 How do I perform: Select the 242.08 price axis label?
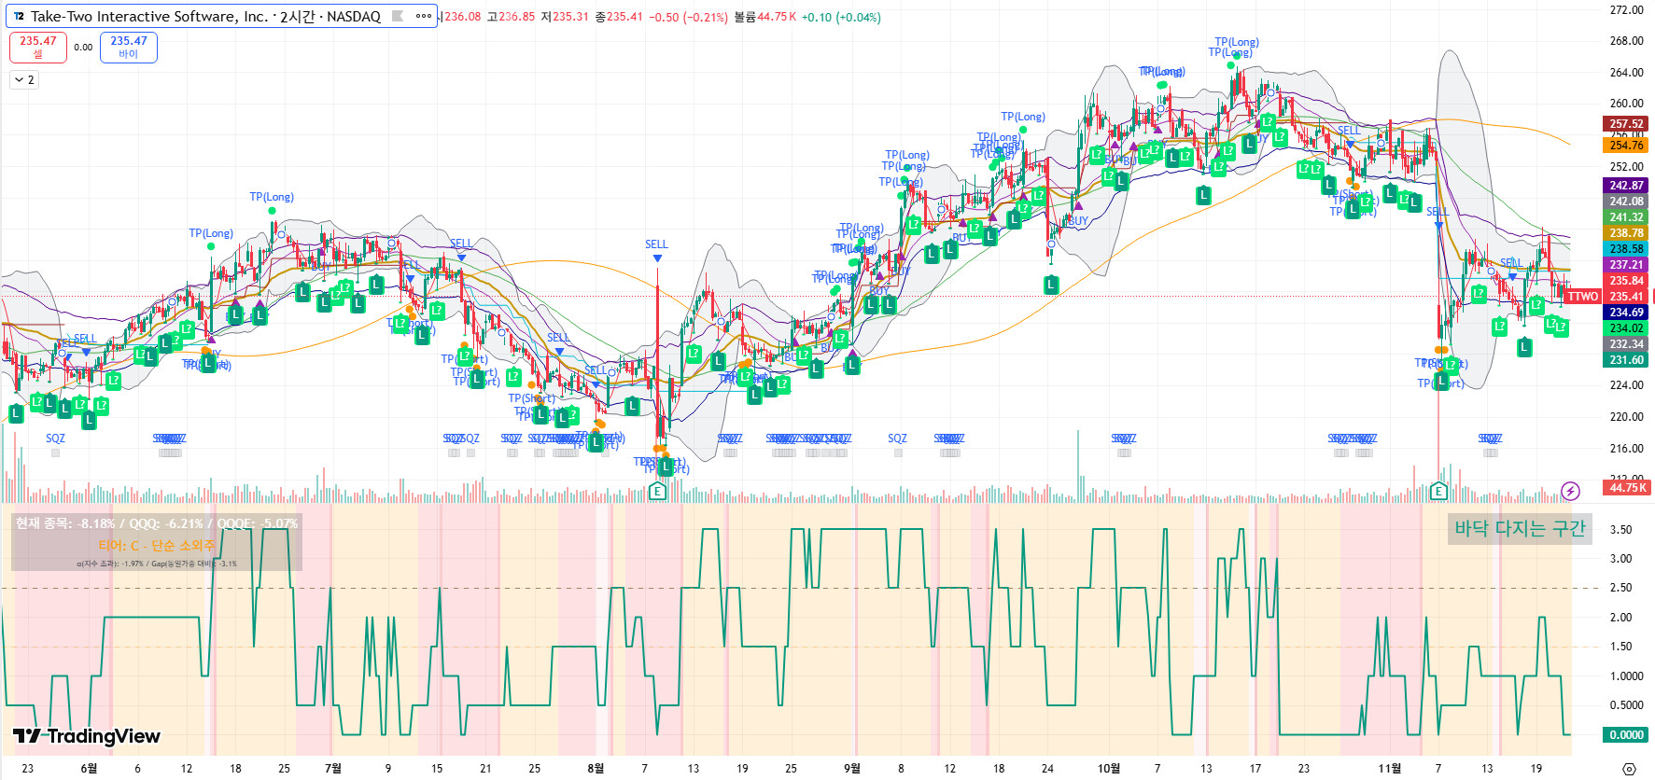point(1626,202)
